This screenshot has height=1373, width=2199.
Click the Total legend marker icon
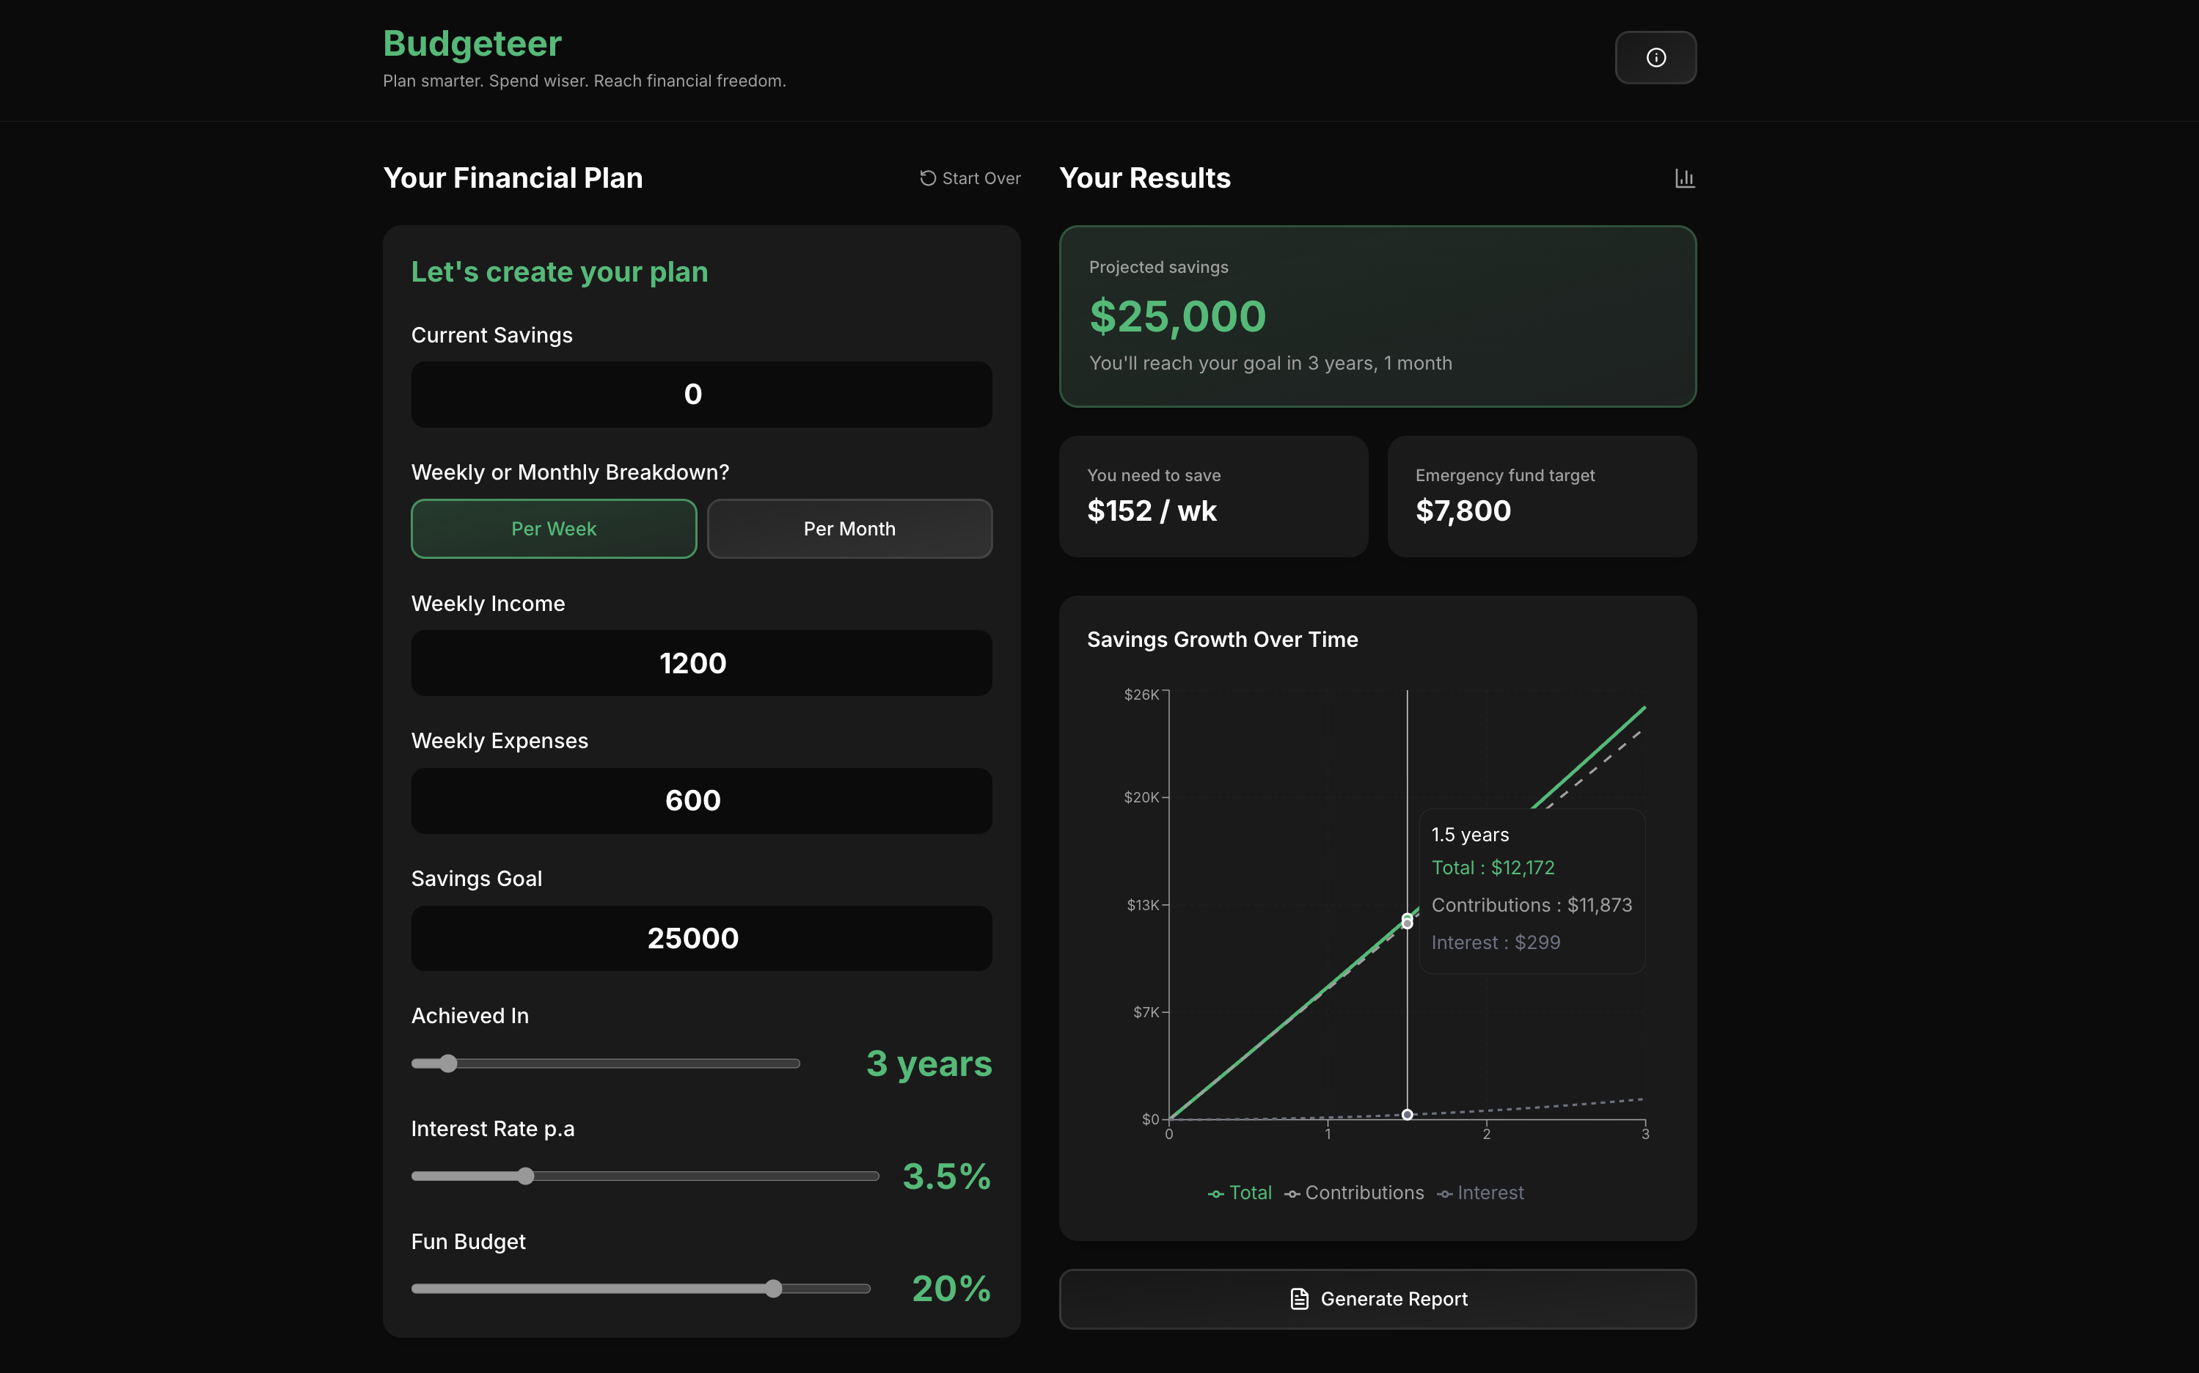(x=1215, y=1194)
